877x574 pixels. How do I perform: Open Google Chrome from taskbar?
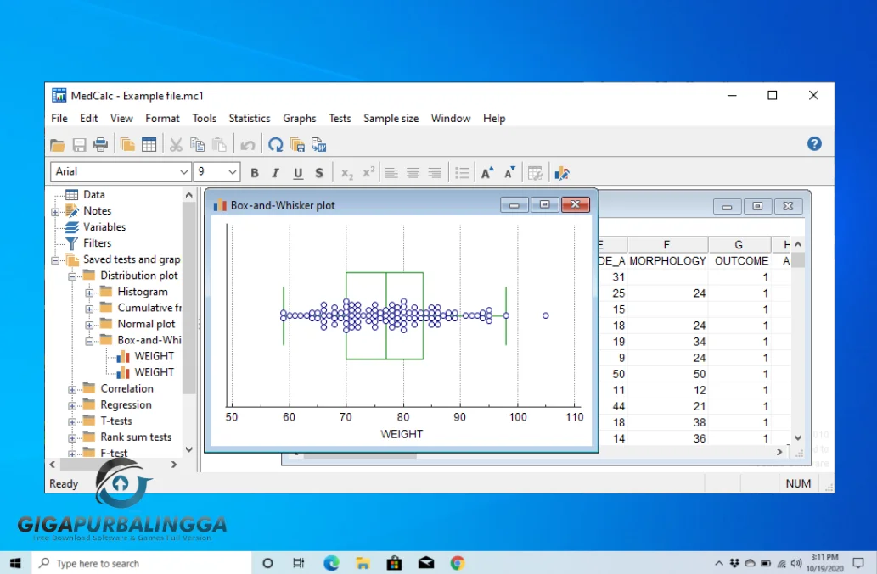[x=458, y=563]
